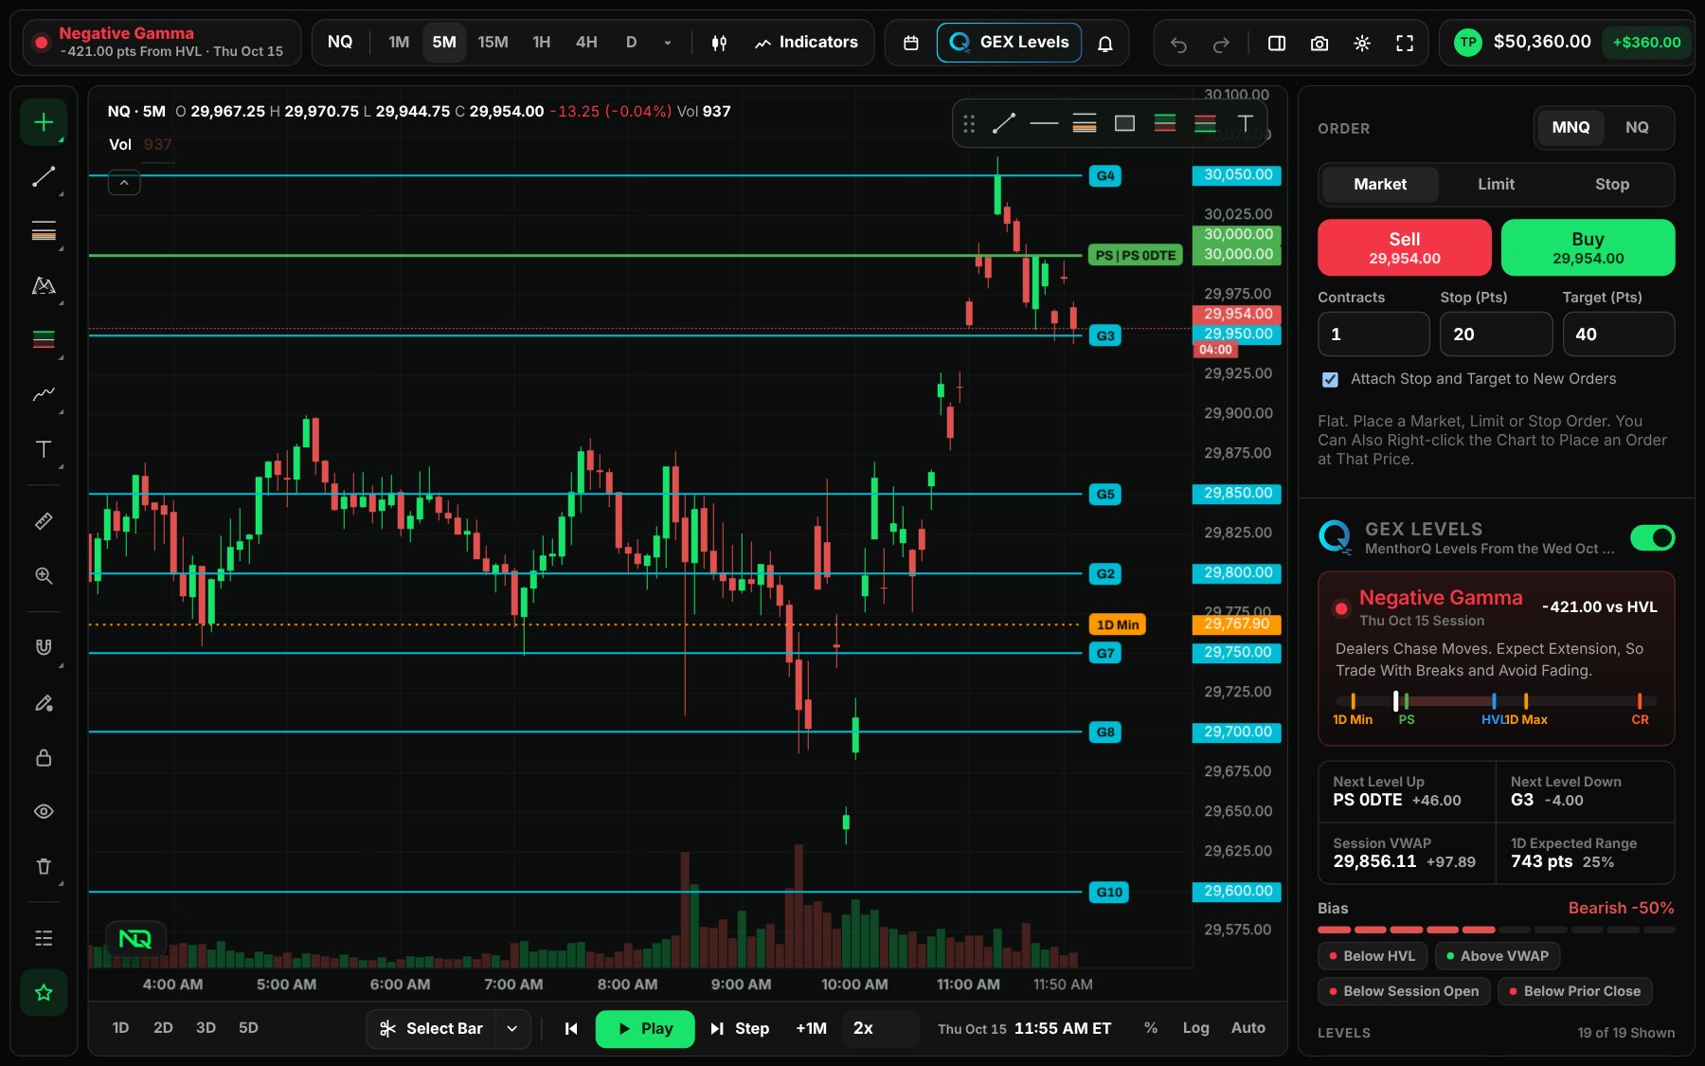Image resolution: width=1705 pixels, height=1066 pixels.
Task: Switch to the Limit order tab
Action: coord(1496,185)
